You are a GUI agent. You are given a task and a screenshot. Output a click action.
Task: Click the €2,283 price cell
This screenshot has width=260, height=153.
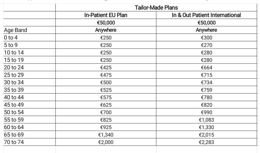(206, 142)
